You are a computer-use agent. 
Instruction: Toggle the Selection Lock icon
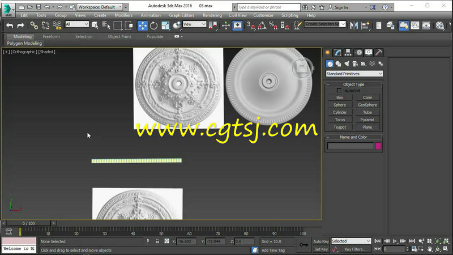157,241
